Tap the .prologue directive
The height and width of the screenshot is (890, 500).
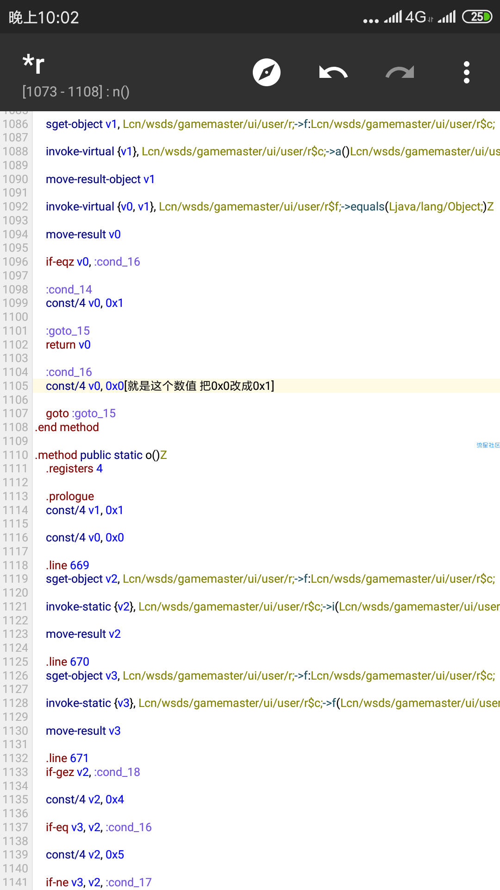(70, 496)
